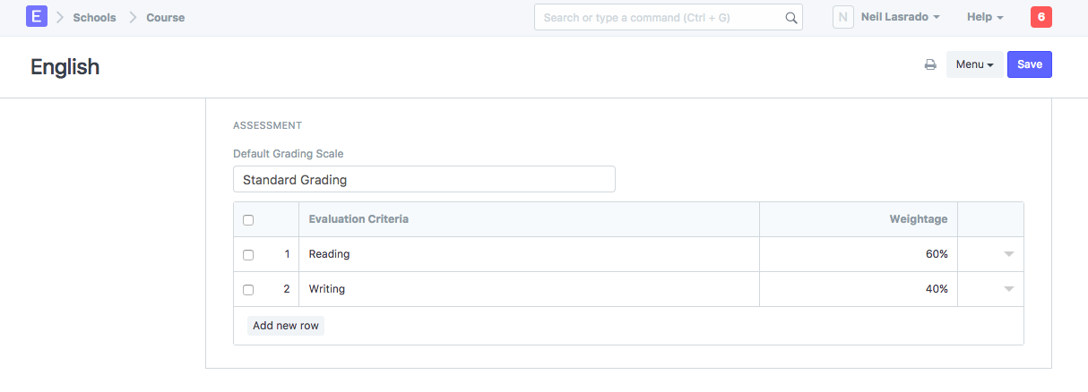
Task: Click the Default Grading Scale field
Action: click(424, 179)
